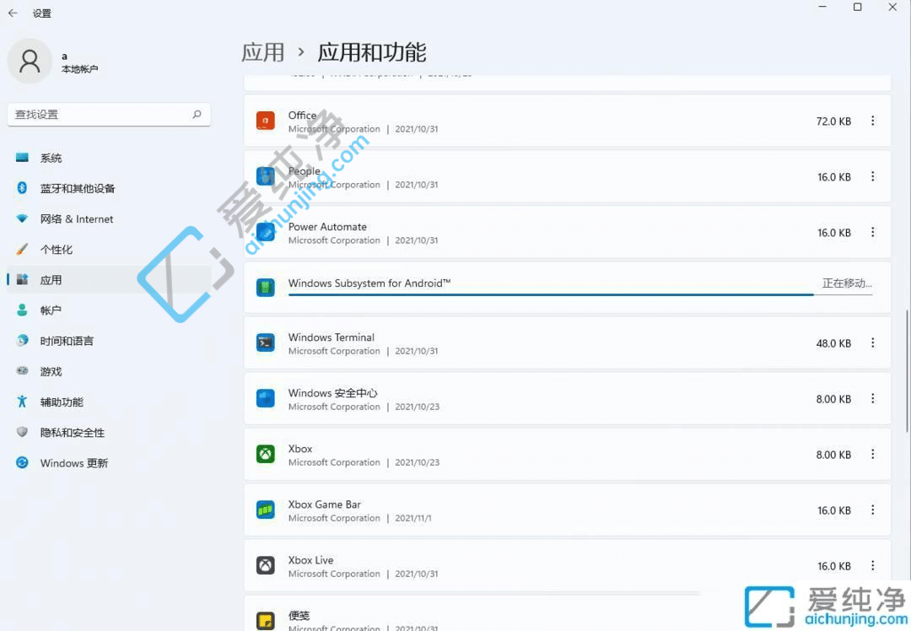This screenshot has width=911, height=631.
Task: Click the vertical scrollbar of the app list
Action: coord(906,370)
